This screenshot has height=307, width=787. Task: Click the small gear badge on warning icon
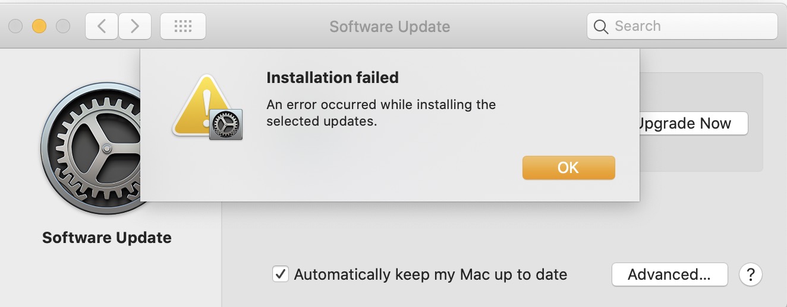226,124
